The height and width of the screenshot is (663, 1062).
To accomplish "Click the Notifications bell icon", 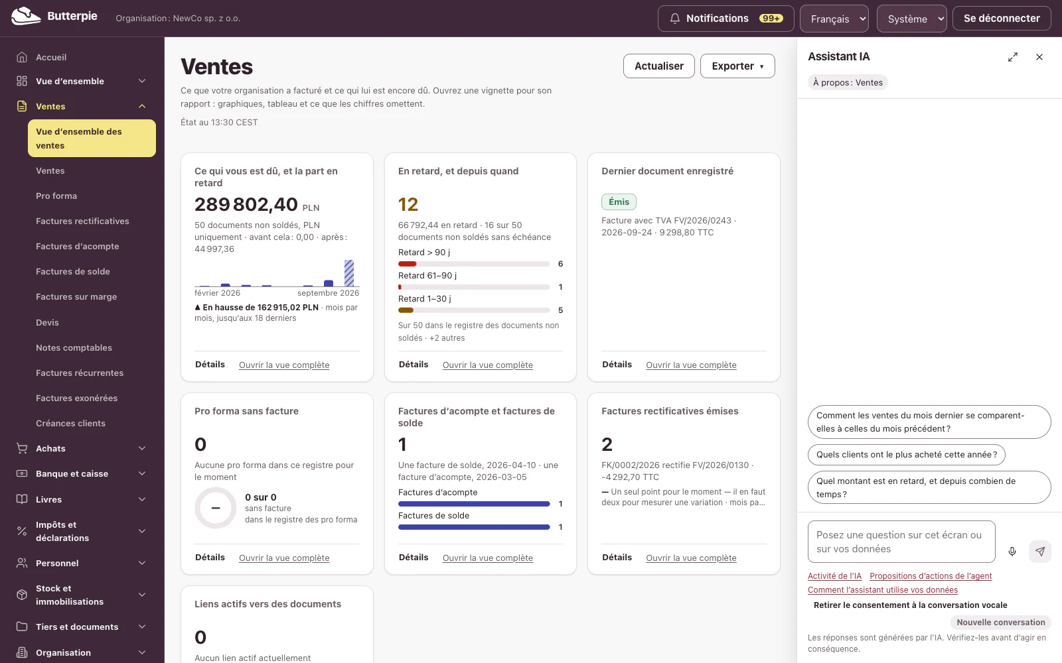I will point(675,19).
